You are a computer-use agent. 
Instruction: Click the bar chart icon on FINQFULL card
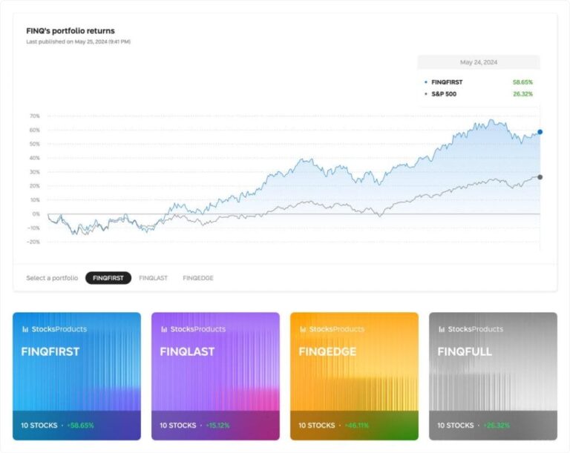click(442, 329)
